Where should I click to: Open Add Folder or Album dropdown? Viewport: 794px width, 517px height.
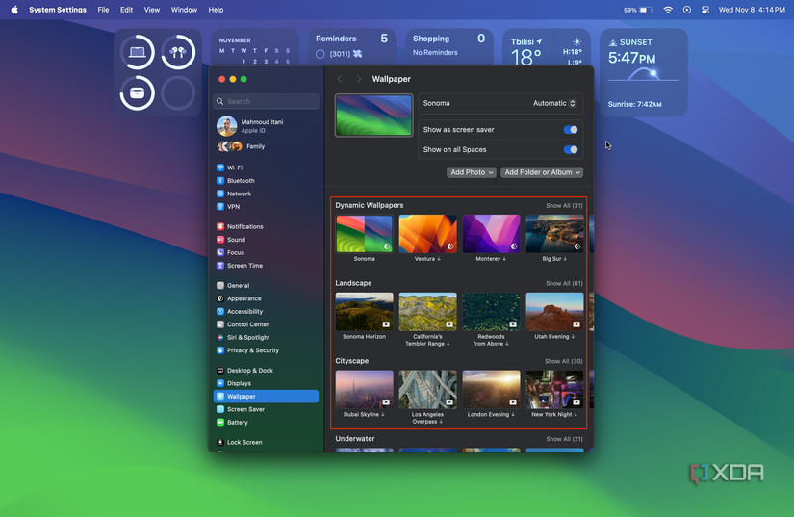[543, 172]
